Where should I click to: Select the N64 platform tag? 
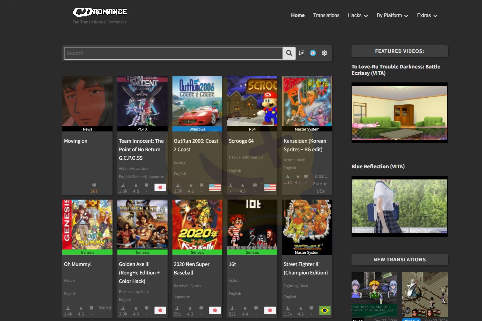pyautogui.click(x=252, y=129)
